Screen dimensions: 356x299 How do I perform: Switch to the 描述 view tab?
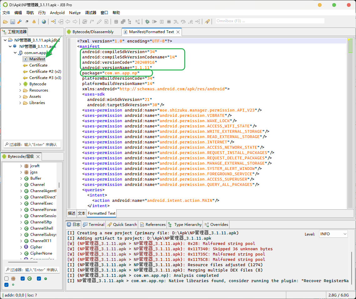point(72,213)
